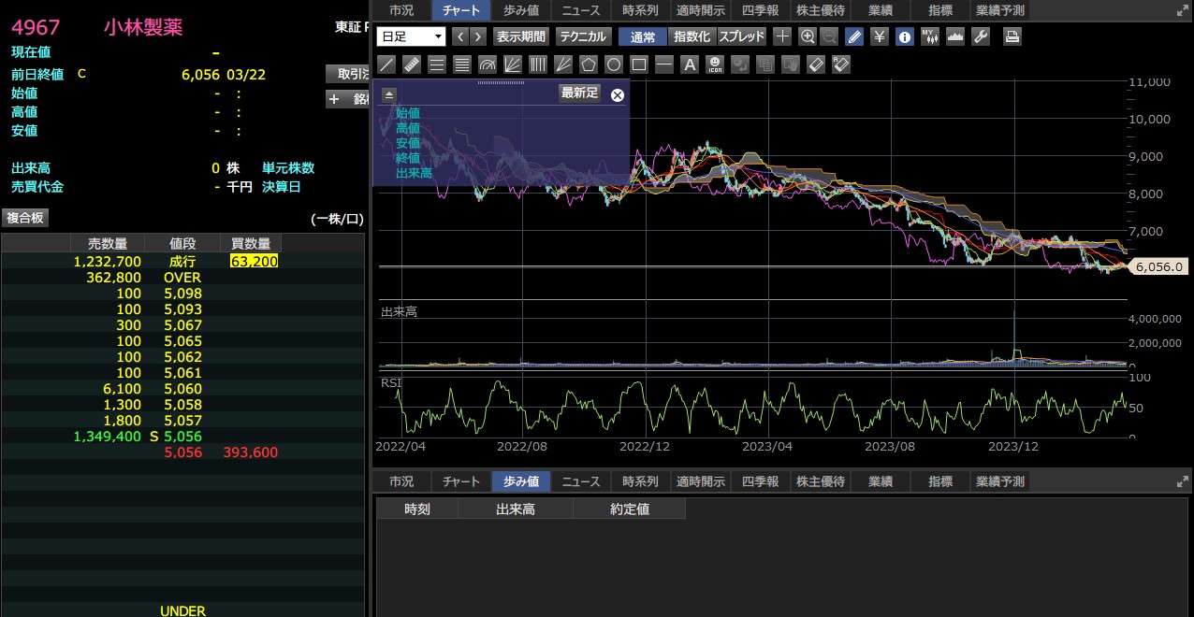Click the mountain area chart icon
The image size is (1194, 617).
[x=954, y=36]
